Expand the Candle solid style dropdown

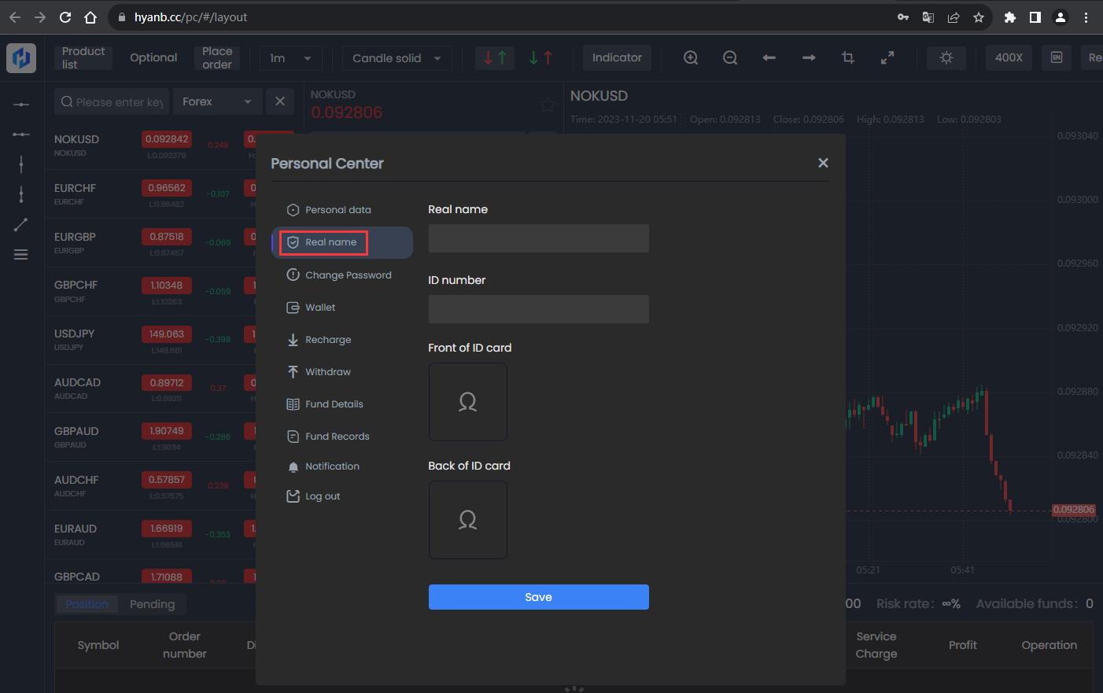(x=397, y=58)
